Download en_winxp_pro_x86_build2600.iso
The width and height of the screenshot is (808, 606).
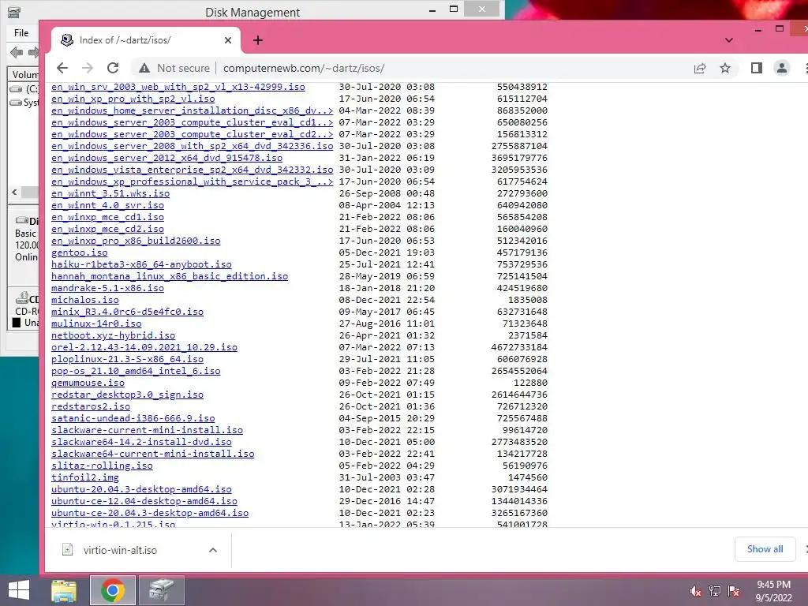[x=136, y=241]
